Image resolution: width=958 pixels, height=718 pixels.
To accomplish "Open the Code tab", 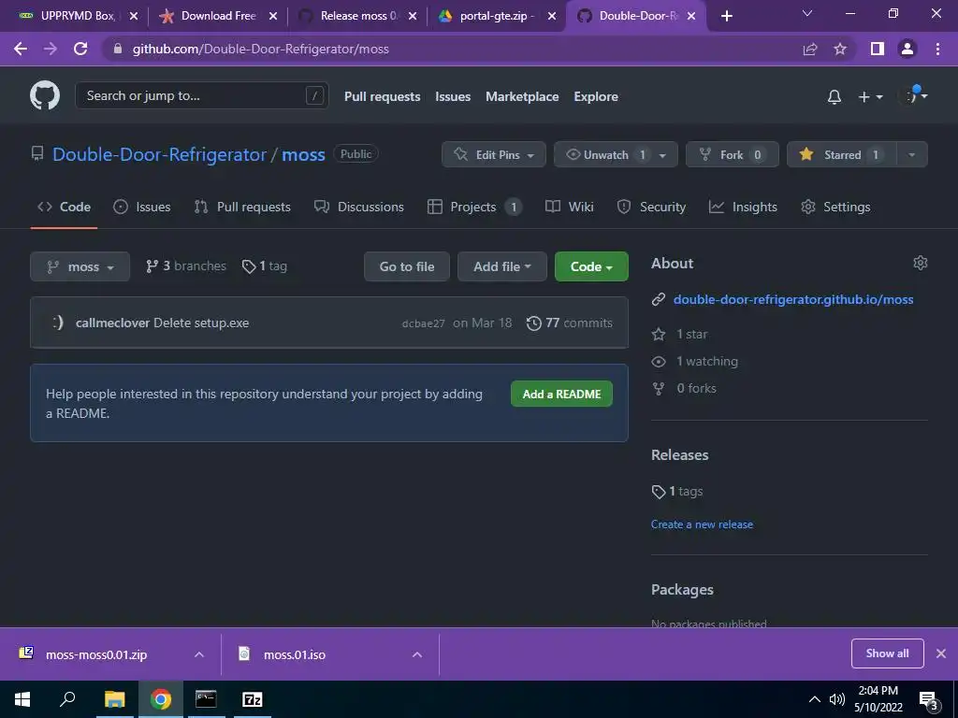I will pos(65,207).
